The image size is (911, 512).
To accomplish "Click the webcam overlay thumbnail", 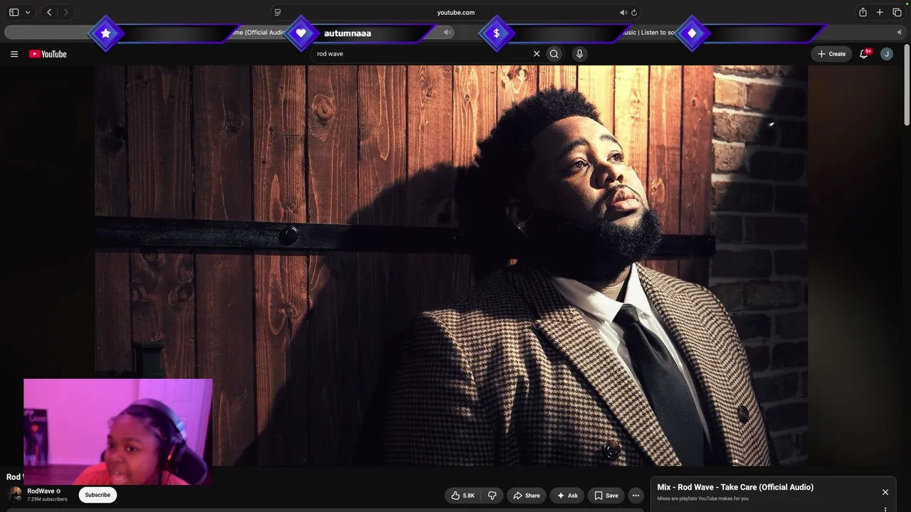I will click(x=118, y=432).
